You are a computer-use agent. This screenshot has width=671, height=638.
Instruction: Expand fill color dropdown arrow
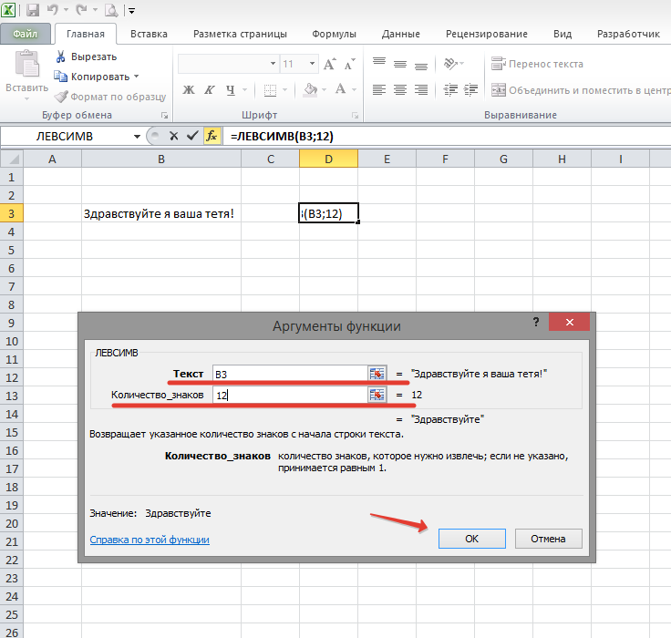click(325, 90)
